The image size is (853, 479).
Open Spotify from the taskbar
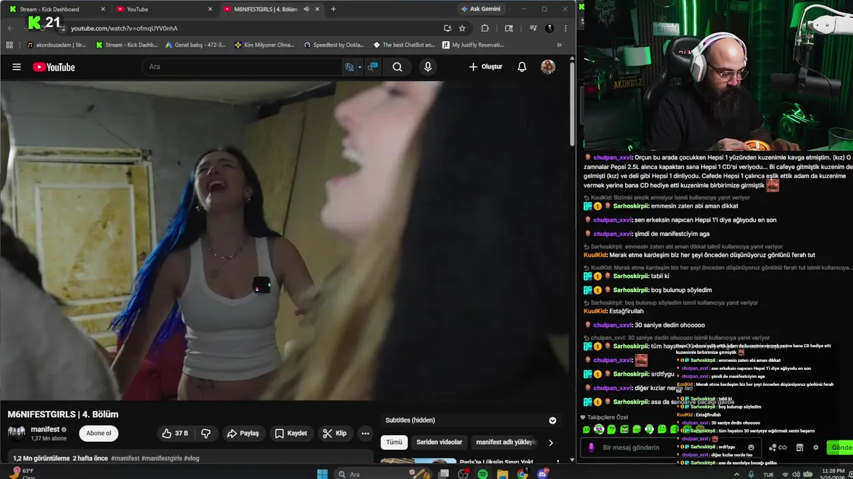(482, 474)
